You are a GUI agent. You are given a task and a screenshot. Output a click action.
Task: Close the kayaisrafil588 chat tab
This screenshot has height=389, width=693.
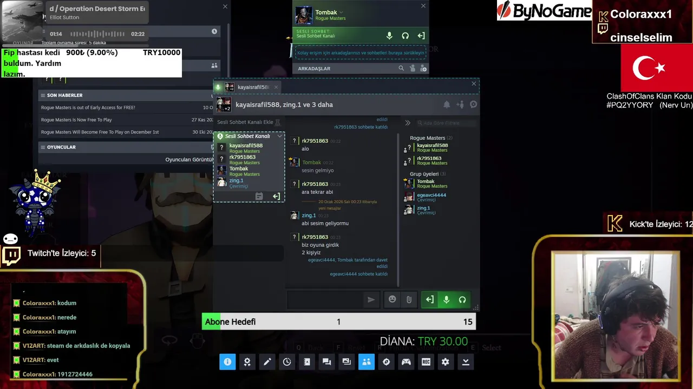pyautogui.click(x=276, y=87)
